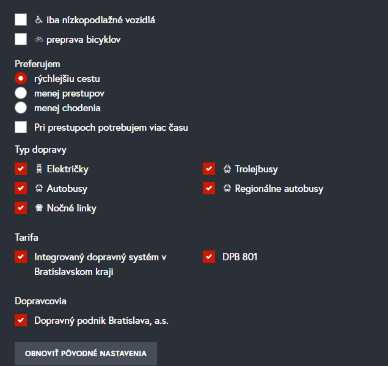The width and height of the screenshot is (388, 366).
Task: Select the rýchlejšiu cestu radio option
Action: 21,78
